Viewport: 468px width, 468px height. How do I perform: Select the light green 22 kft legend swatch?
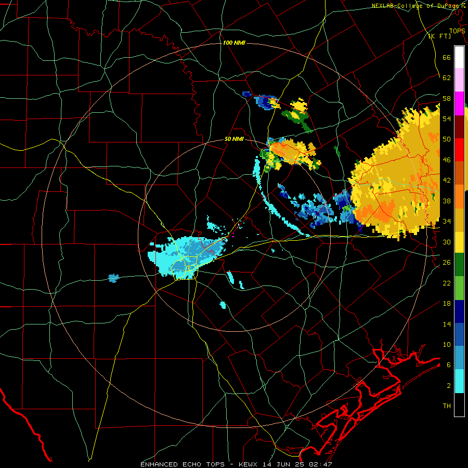(x=459, y=288)
